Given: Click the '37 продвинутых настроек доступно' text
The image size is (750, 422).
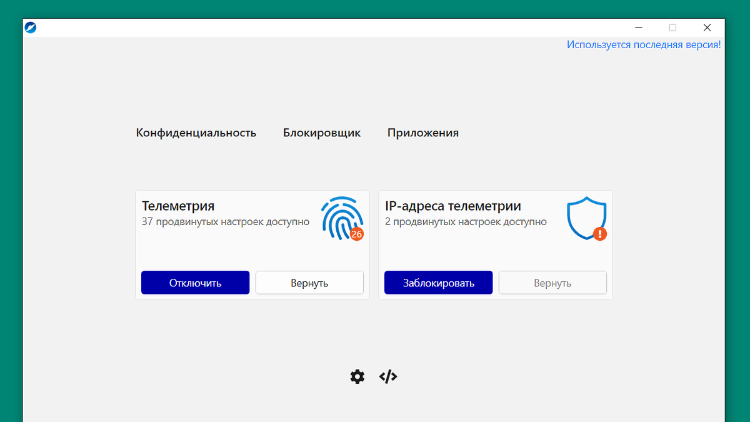Looking at the screenshot, I should (x=226, y=221).
